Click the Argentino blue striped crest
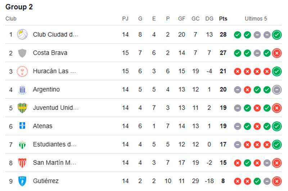Viewport: 288px width, 191px height. (x=22, y=90)
